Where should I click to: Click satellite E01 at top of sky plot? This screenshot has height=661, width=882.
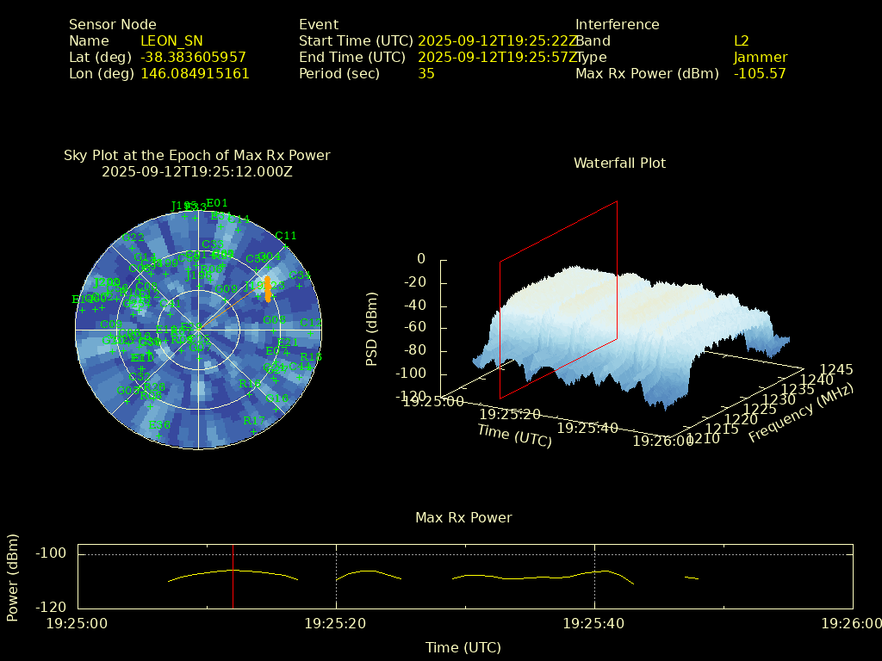point(217,203)
